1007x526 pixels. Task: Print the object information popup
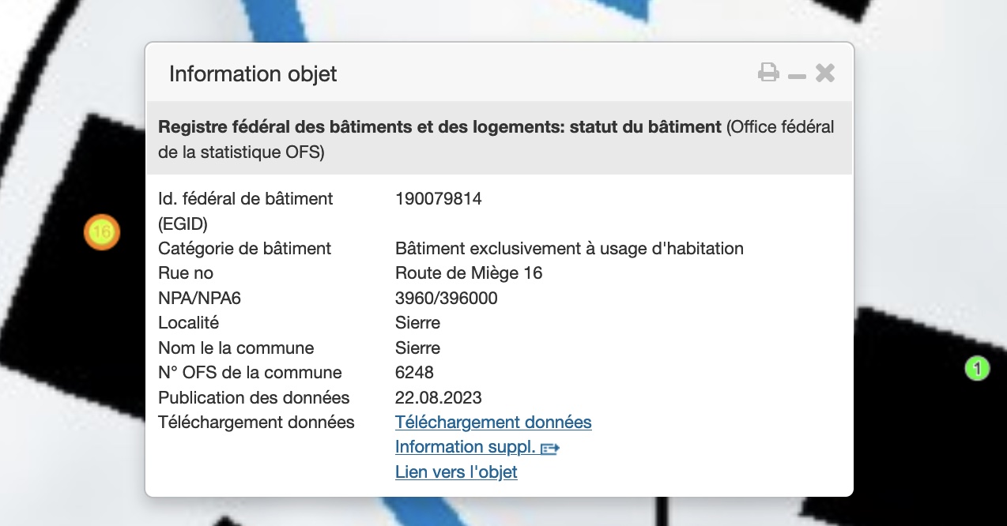coord(768,73)
